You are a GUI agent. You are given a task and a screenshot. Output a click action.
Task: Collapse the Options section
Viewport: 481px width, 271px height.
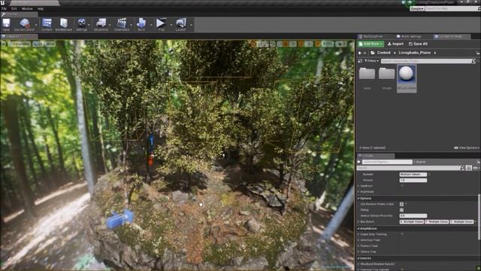click(x=358, y=199)
